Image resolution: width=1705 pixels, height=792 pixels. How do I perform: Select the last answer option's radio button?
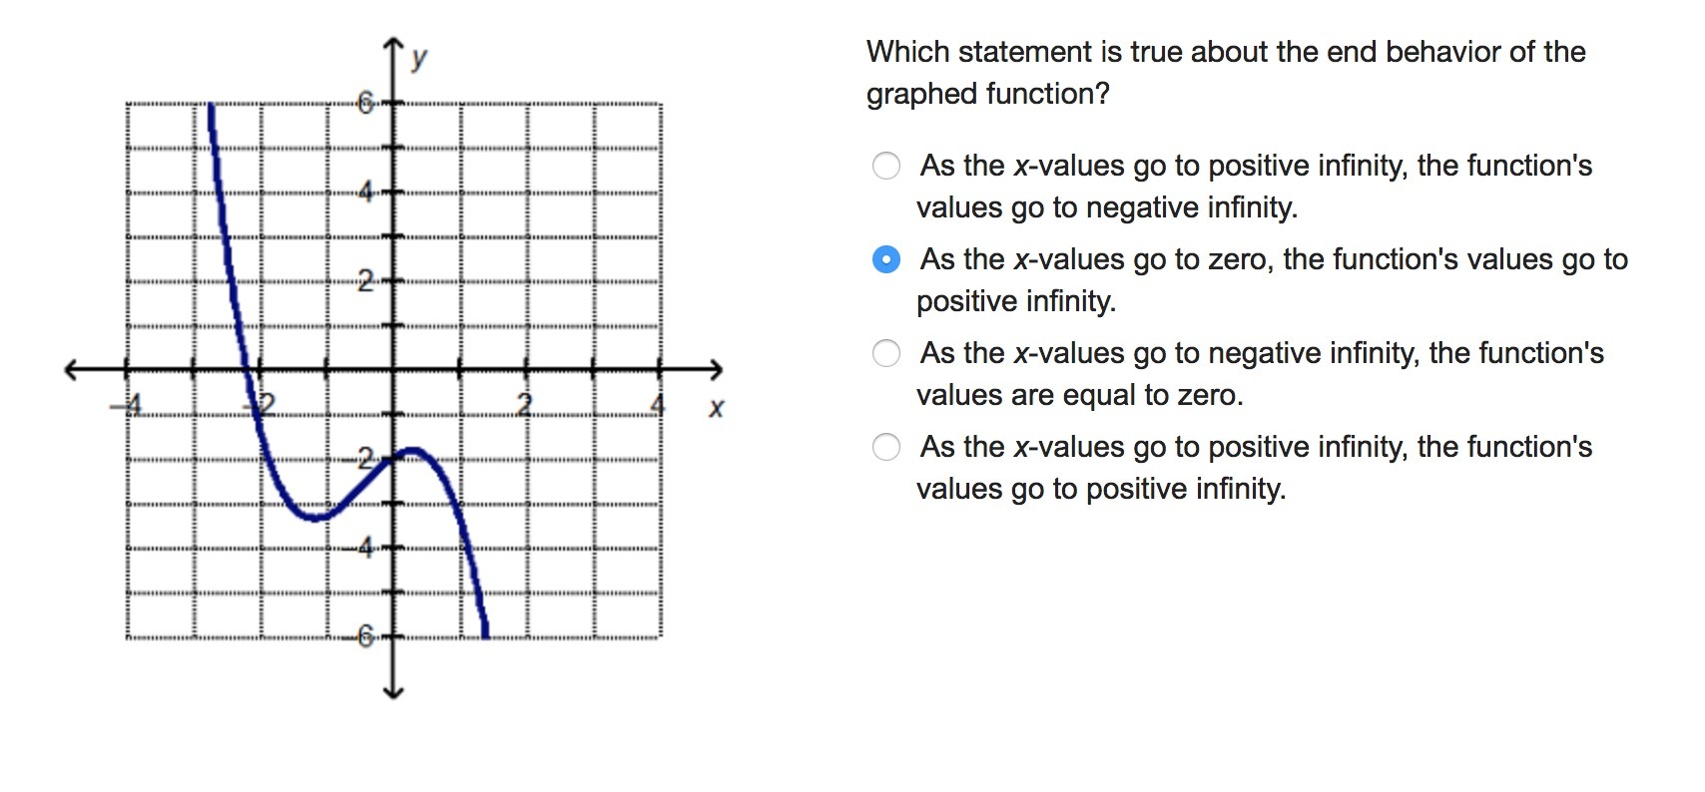pos(886,447)
